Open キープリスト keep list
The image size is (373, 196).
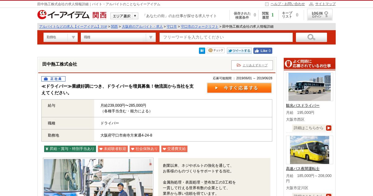290,15
